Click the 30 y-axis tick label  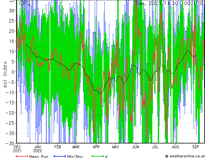(11, 11)
